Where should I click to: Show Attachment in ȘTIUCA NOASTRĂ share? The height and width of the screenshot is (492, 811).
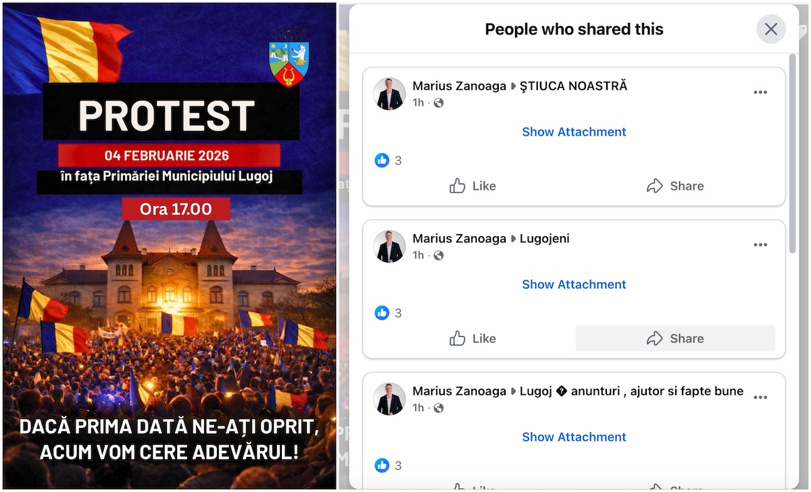(574, 132)
